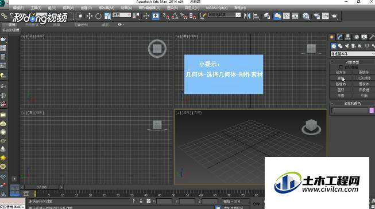Toggle the AutoGrid checkbox
375x209 pixels.
(x=341, y=67)
